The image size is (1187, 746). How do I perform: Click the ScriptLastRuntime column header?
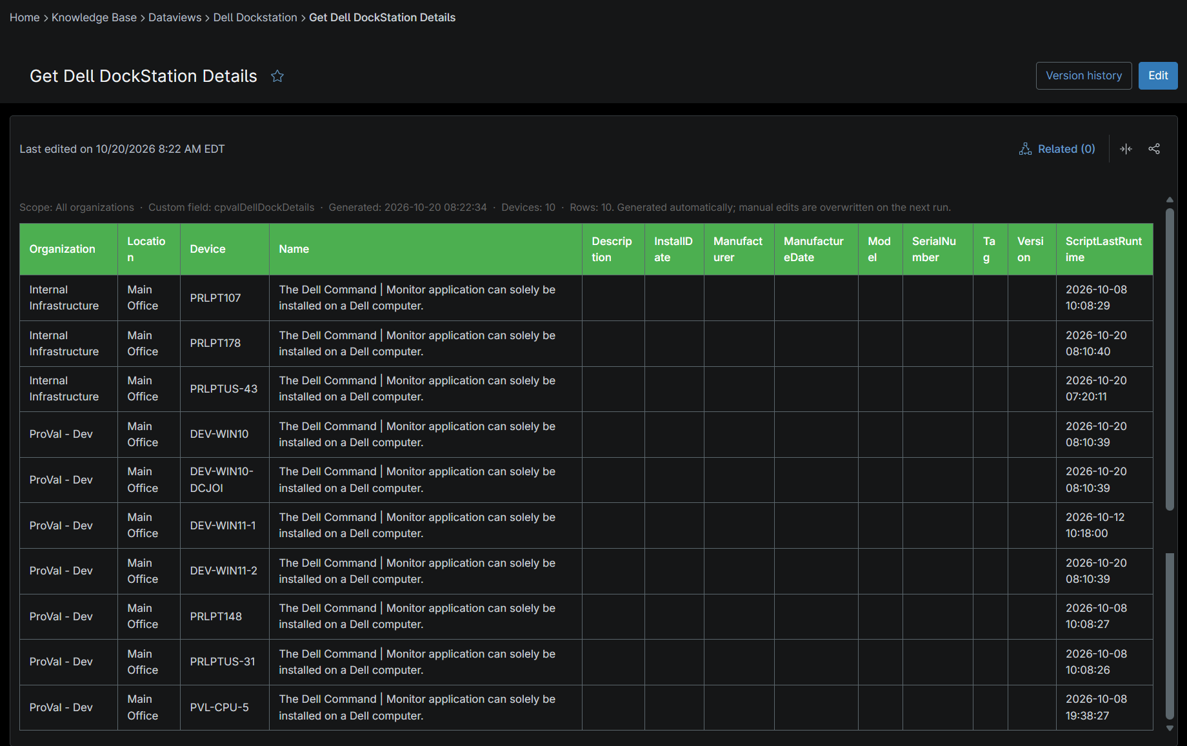pyautogui.click(x=1104, y=250)
